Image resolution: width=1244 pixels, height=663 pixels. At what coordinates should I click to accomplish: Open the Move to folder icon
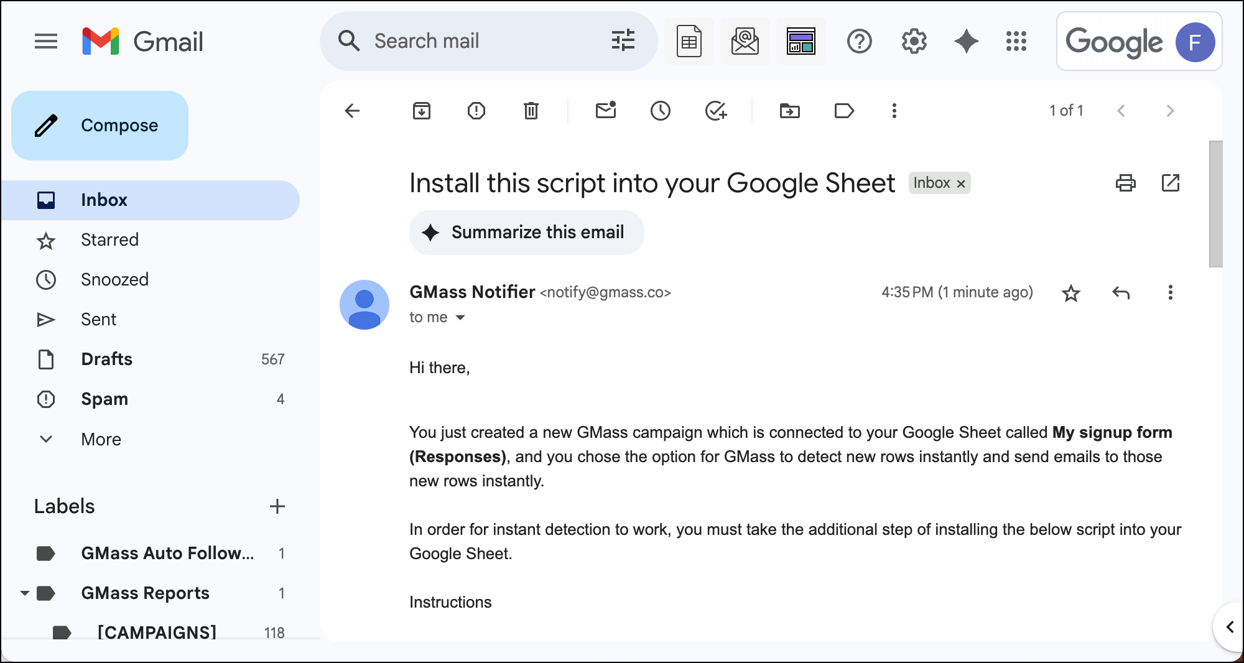789,111
